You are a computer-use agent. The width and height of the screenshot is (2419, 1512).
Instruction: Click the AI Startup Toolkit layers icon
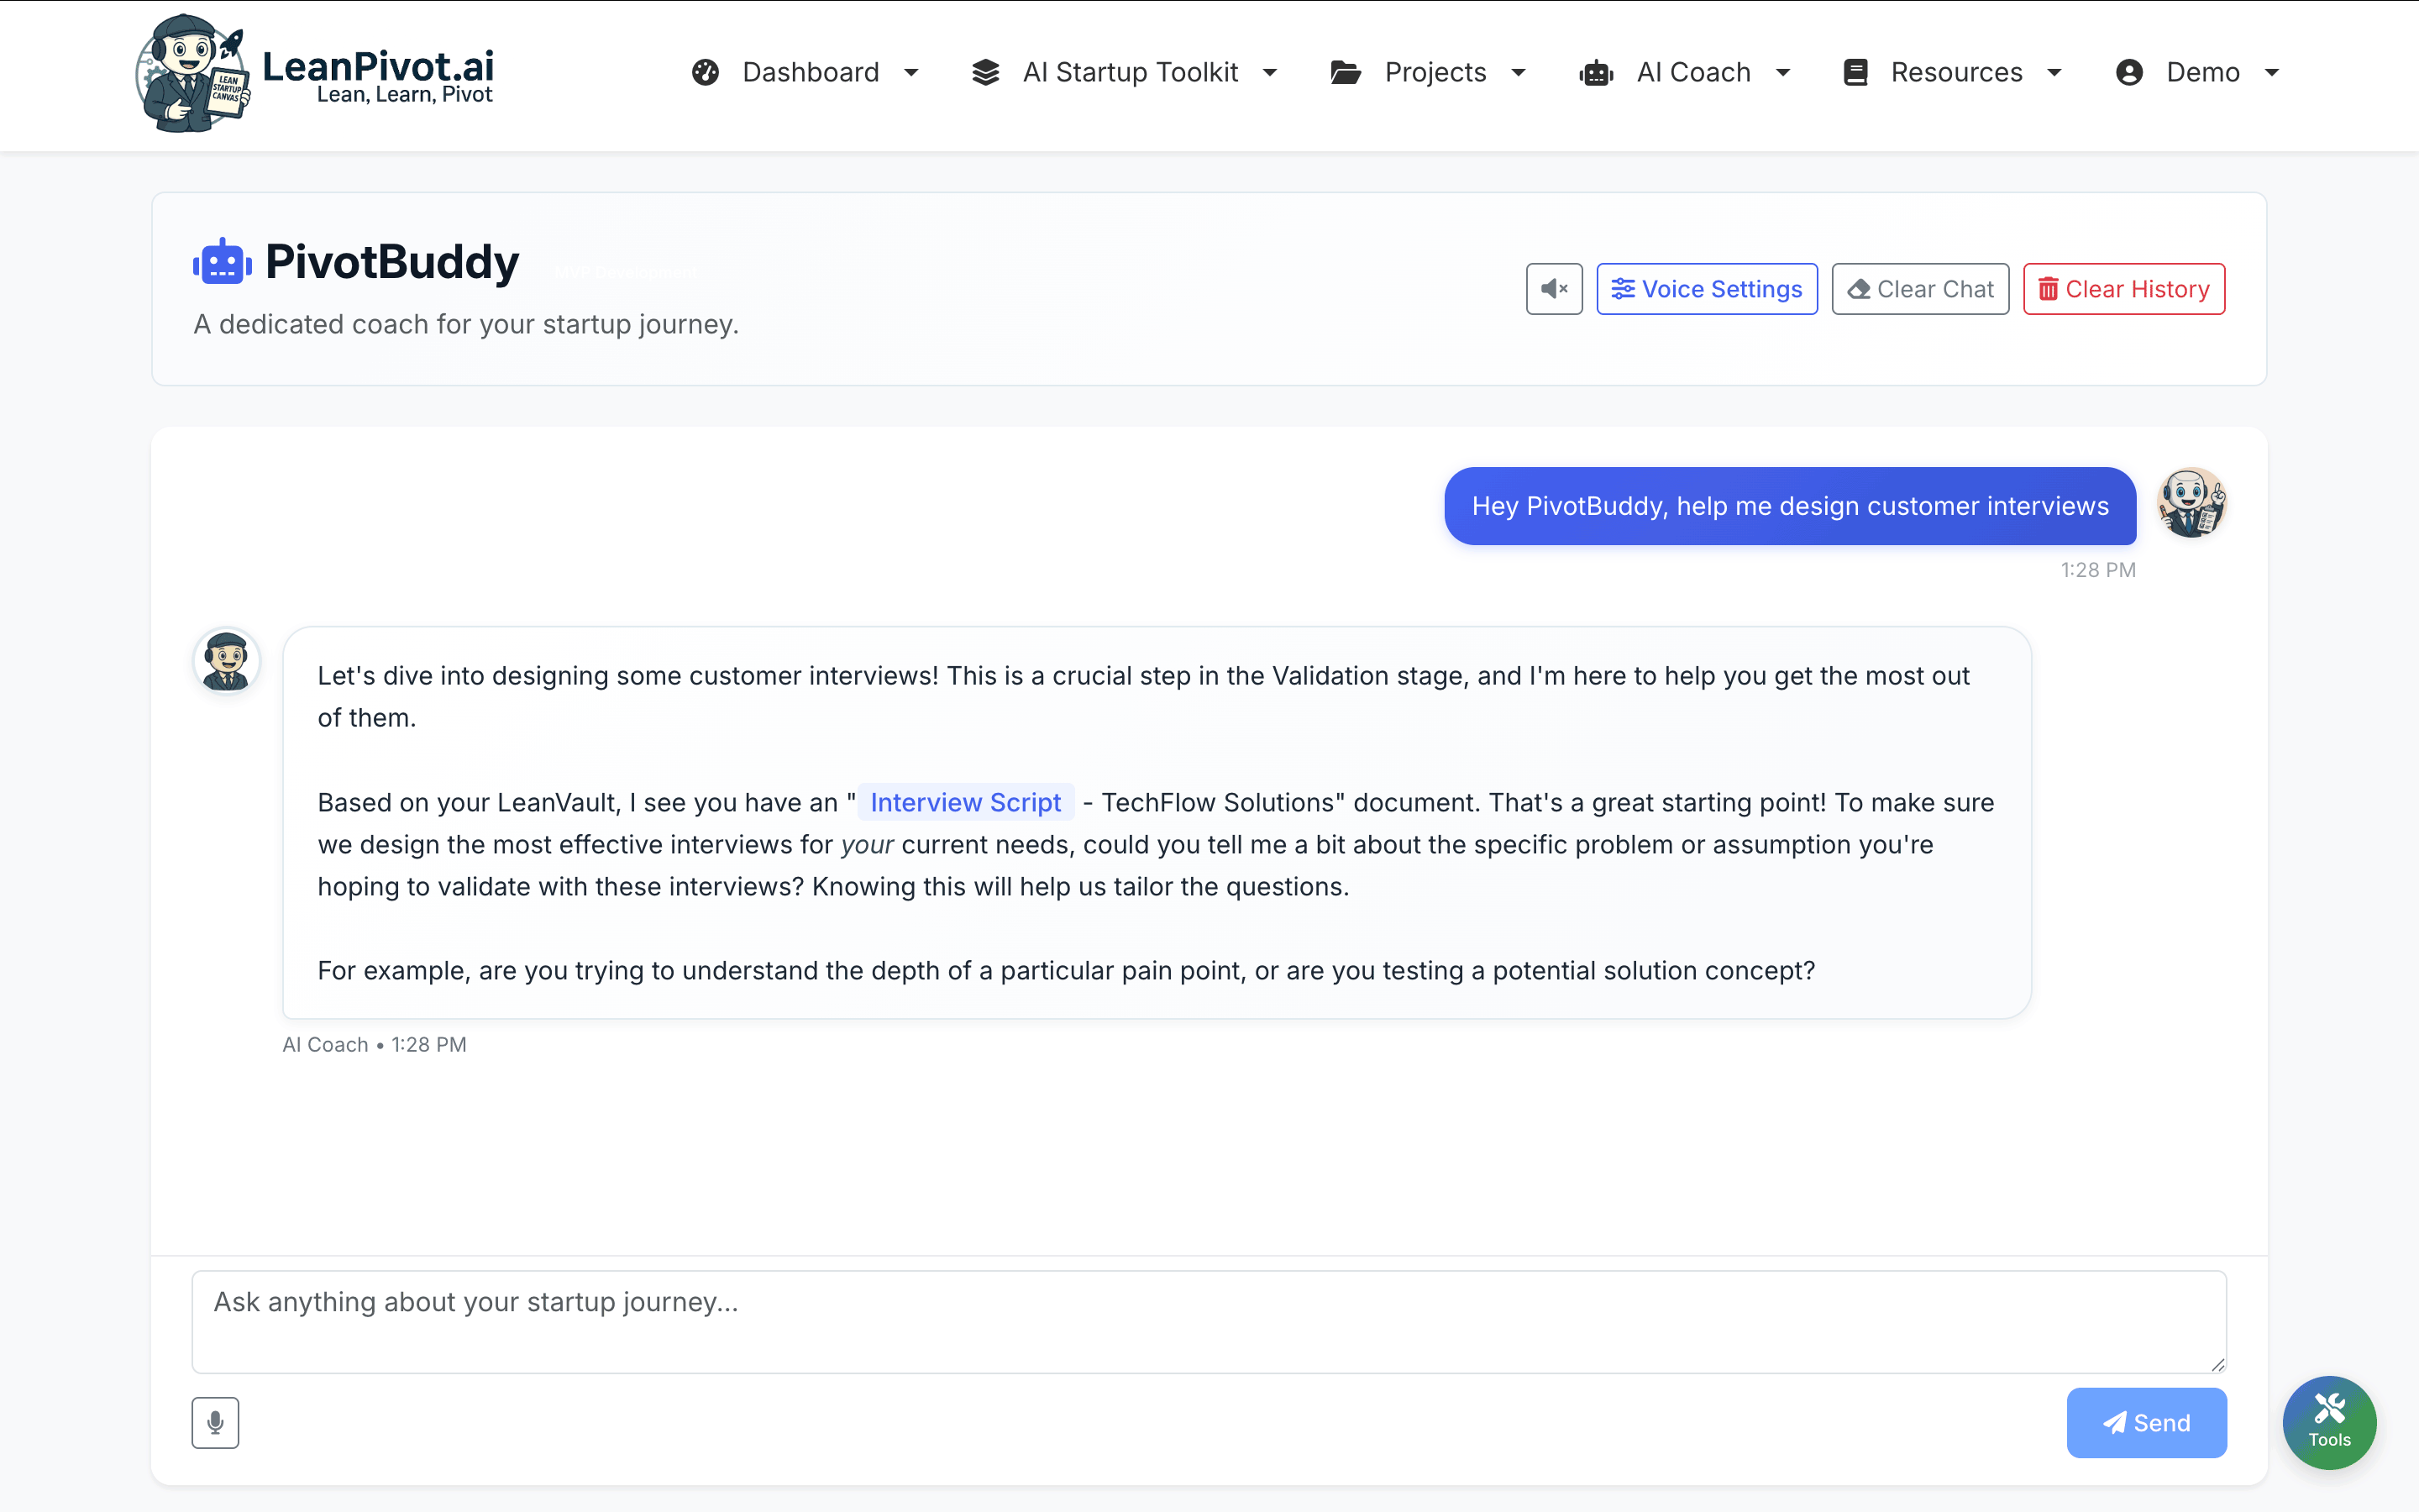click(x=985, y=72)
